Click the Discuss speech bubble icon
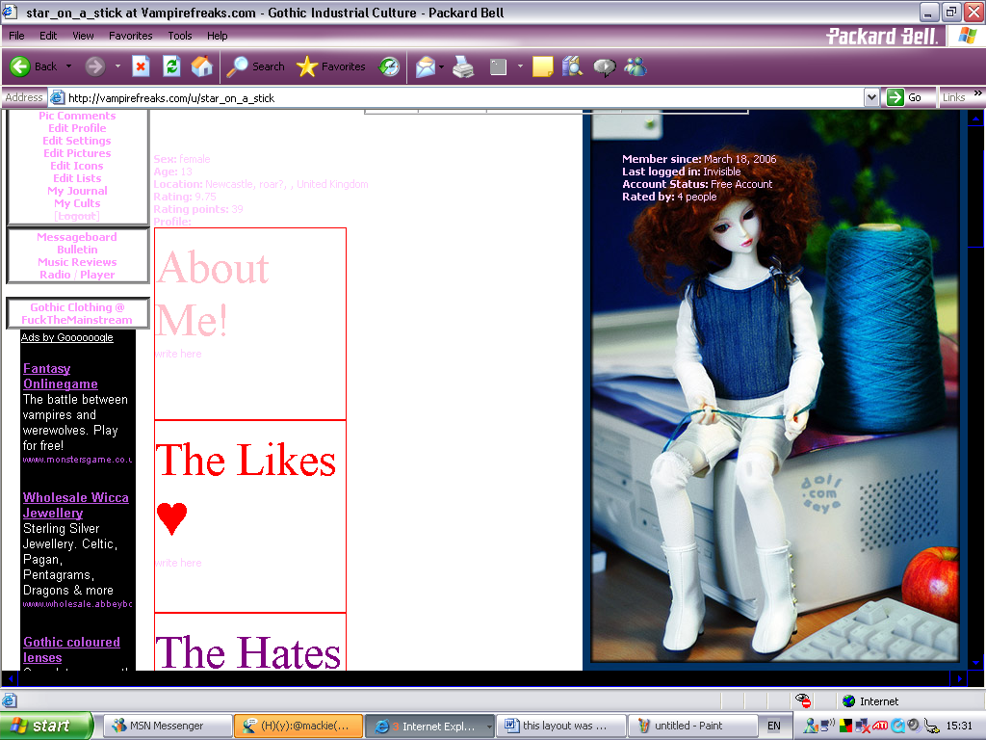The width and height of the screenshot is (986, 740). (604, 66)
